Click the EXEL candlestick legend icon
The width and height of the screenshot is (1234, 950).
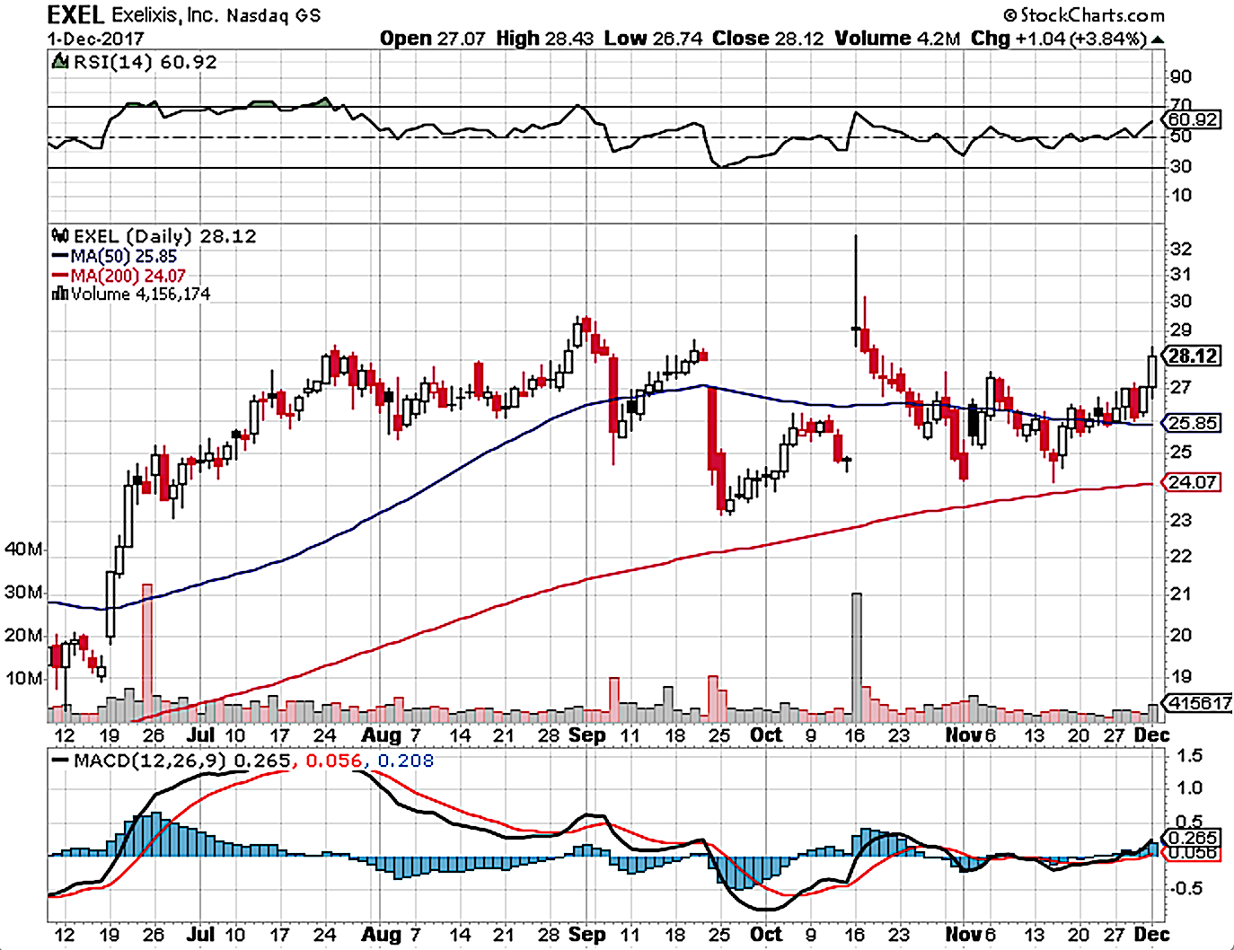point(60,236)
